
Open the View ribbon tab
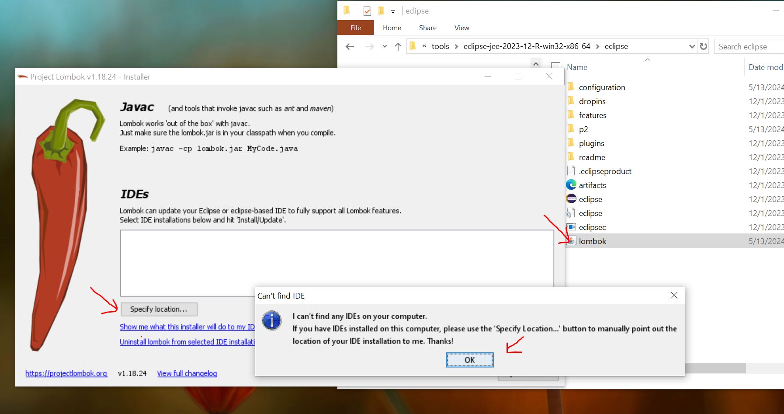(462, 28)
